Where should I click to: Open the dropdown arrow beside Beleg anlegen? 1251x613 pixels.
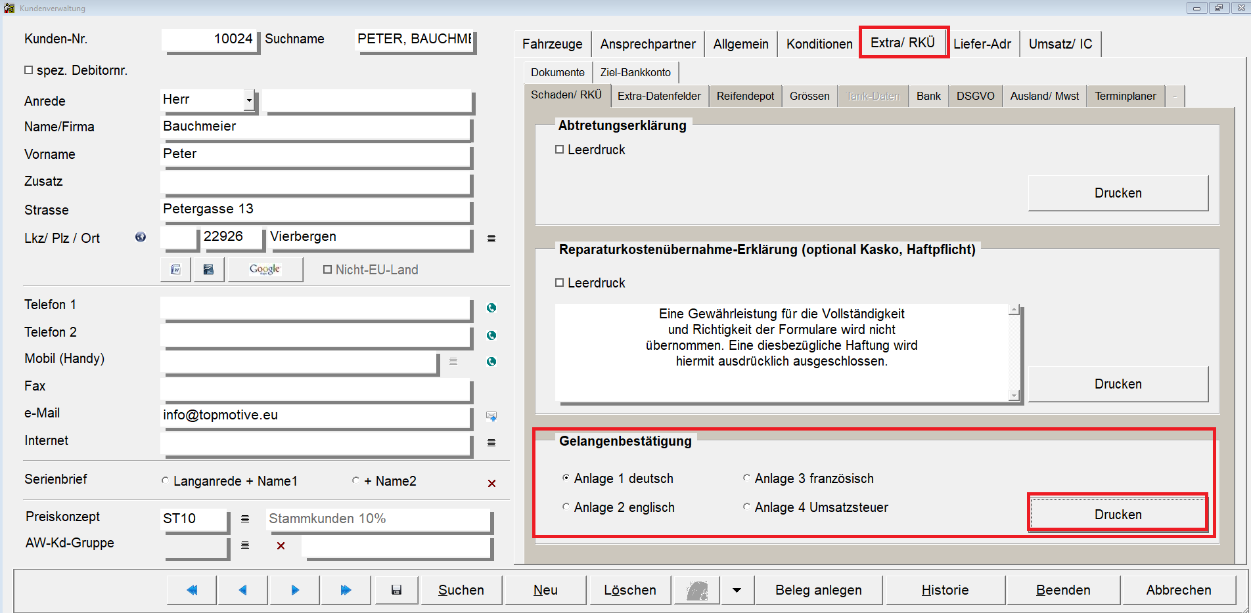pyautogui.click(x=737, y=590)
